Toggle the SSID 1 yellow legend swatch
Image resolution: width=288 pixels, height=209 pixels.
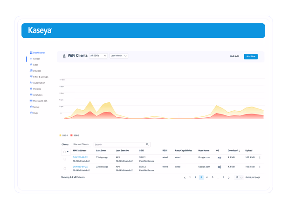pyautogui.click(x=60, y=135)
